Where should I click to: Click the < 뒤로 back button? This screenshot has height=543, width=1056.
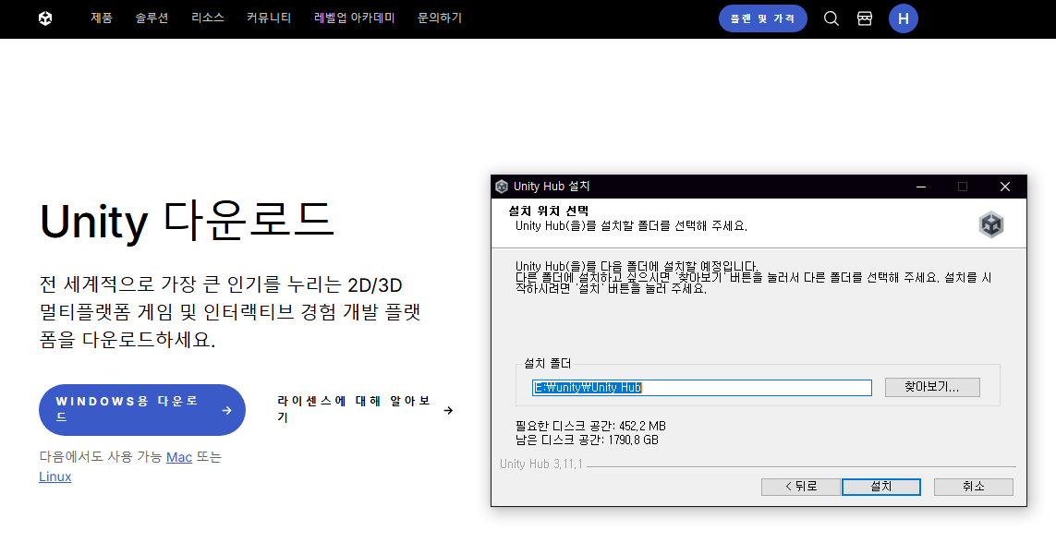coord(801,487)
